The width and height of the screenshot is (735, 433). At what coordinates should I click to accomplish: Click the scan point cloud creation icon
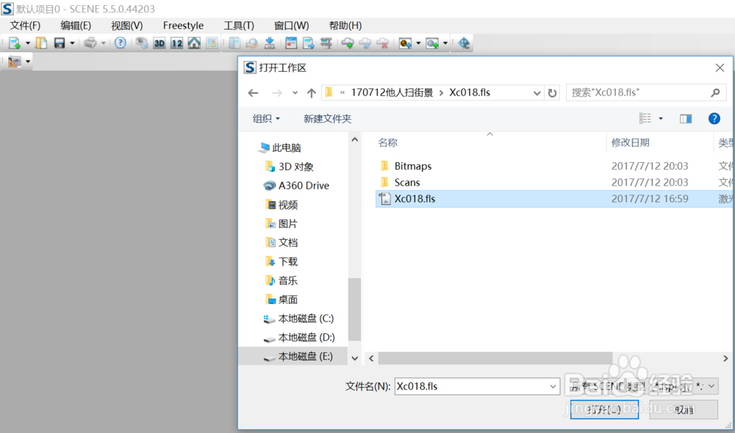(x=405, y=43)
